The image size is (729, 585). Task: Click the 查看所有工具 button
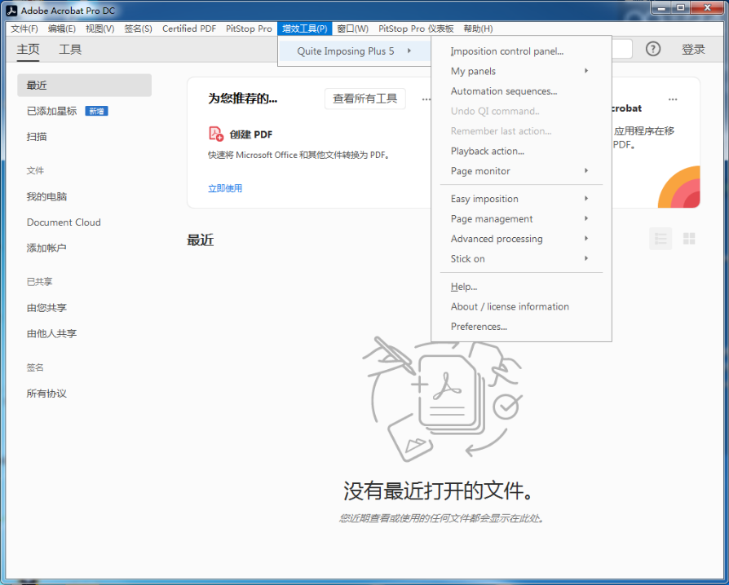click(x=365, y=98)
